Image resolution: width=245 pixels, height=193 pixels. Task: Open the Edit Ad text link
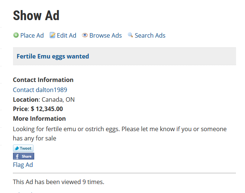click(67, 35)
